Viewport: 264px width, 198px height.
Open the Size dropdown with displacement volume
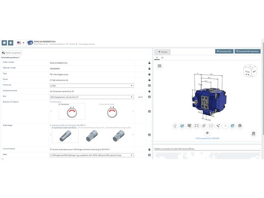pyautogui.click(x=92, y=97)
